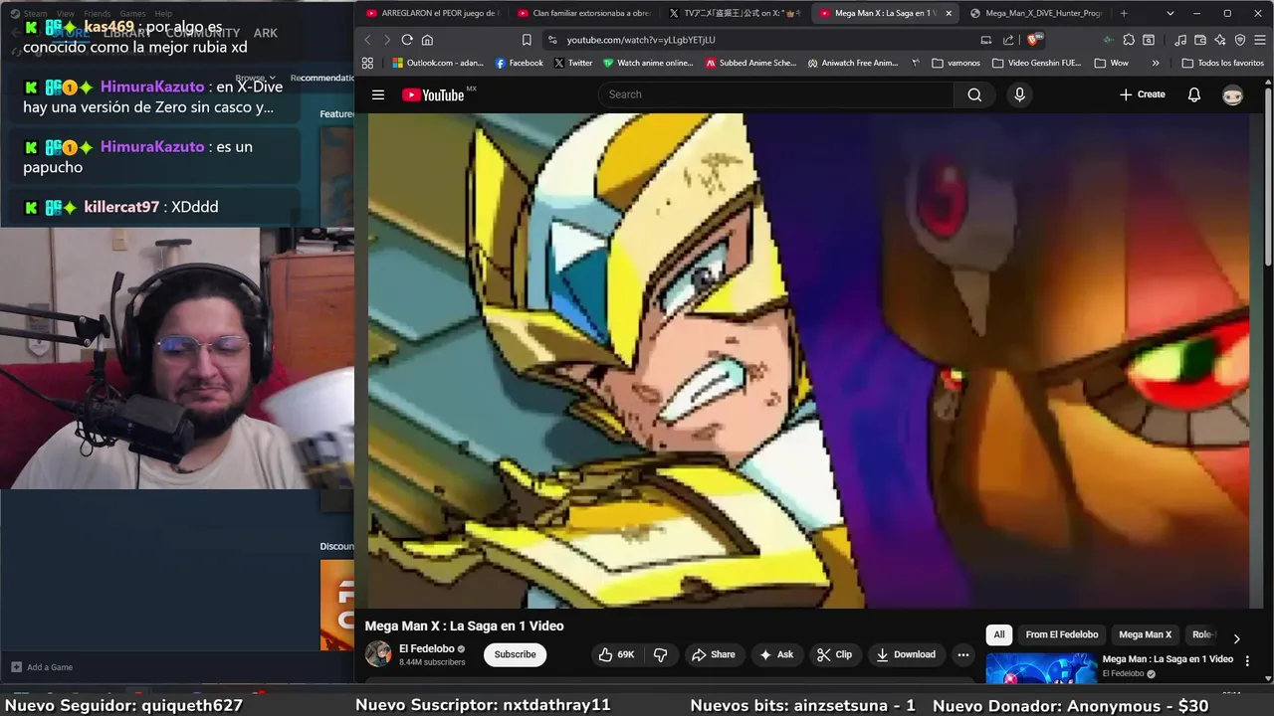Open the media control music icon
Image resolution: width=1274 pixels, height=716 pixels.
coord(1180,40)
